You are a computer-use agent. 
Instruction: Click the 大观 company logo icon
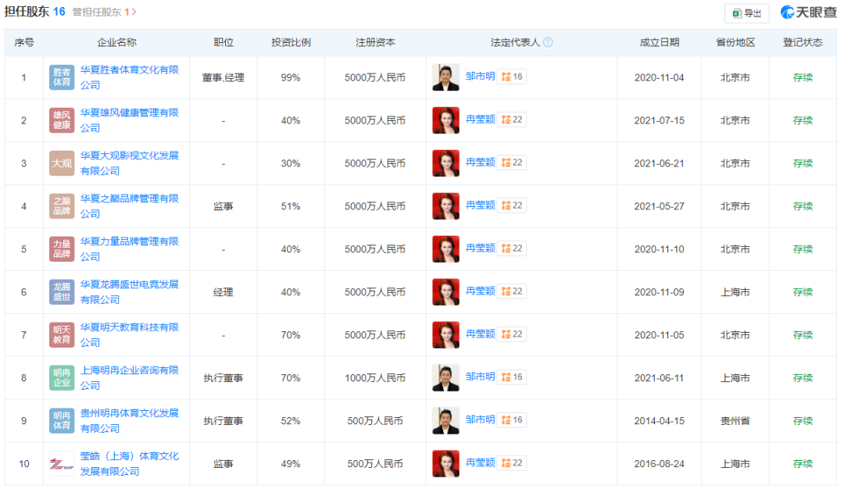62,163
